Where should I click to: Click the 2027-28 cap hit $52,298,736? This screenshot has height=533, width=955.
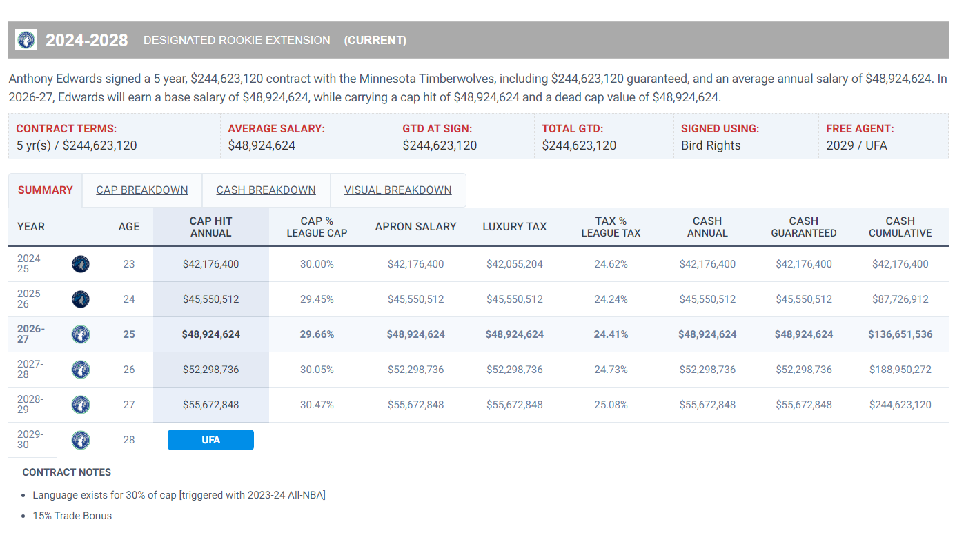(211, 370)
